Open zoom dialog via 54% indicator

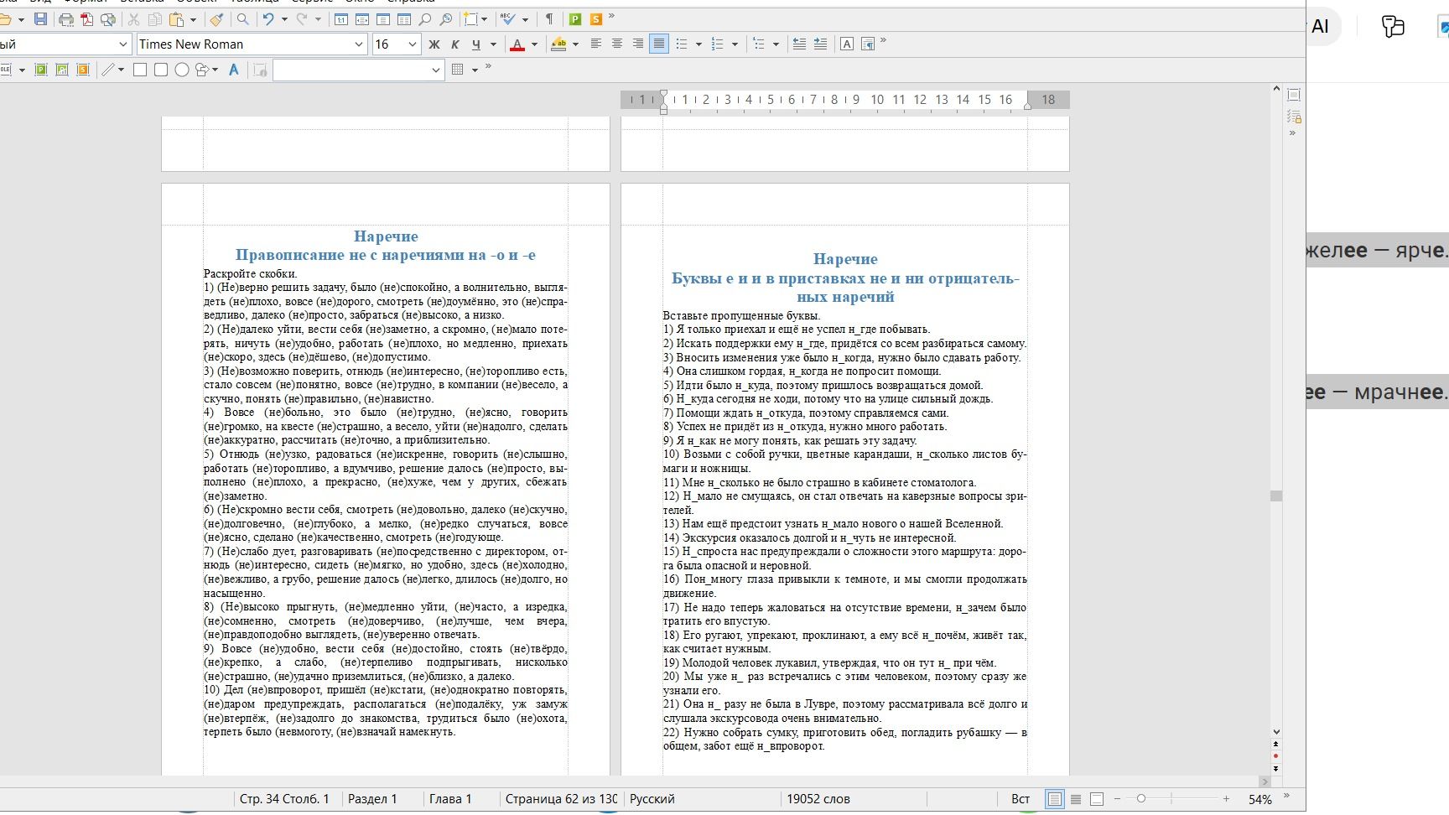pos(1259,799)
